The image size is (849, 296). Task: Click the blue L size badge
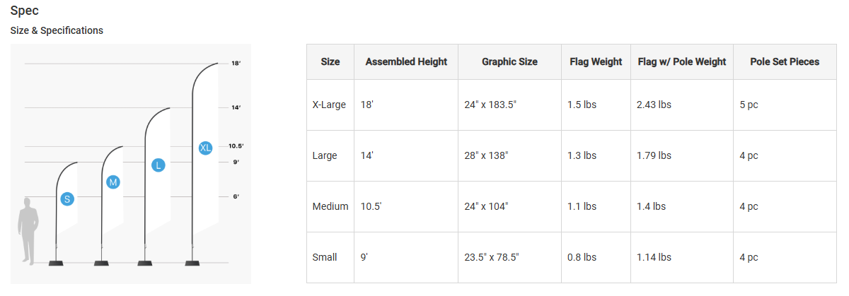click(158, 165)
